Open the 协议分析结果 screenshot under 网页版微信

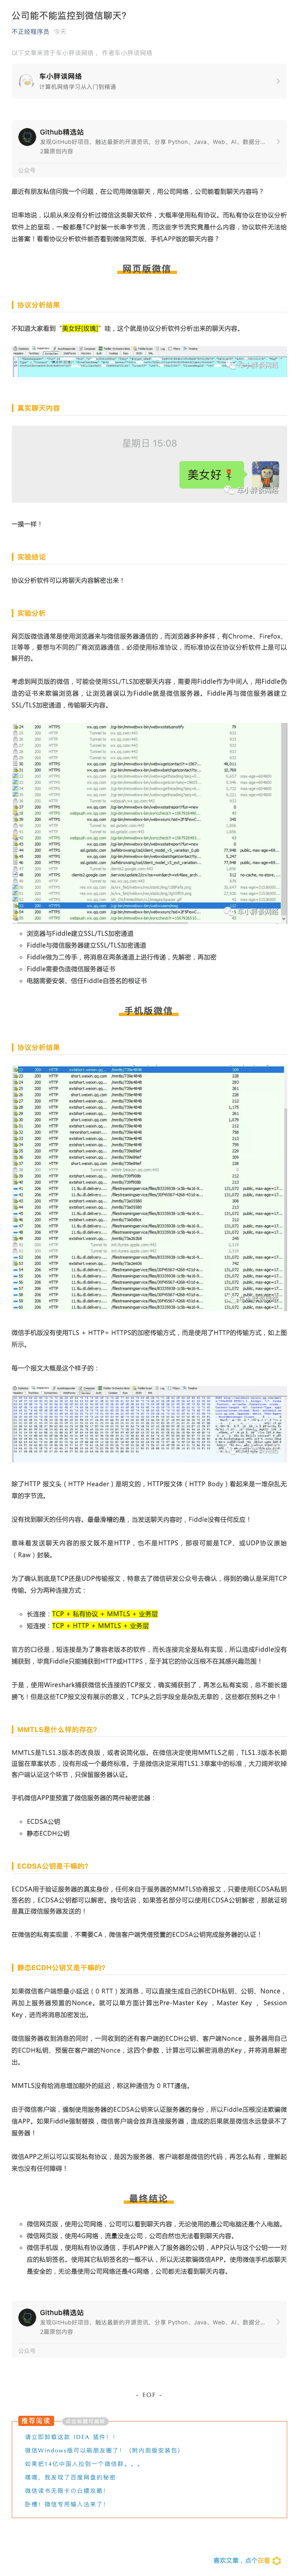pyautogui.click(x=150, y=361)
